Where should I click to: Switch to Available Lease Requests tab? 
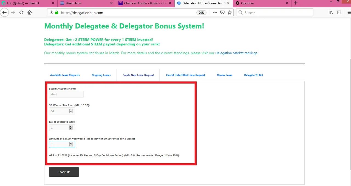point(65,75)
